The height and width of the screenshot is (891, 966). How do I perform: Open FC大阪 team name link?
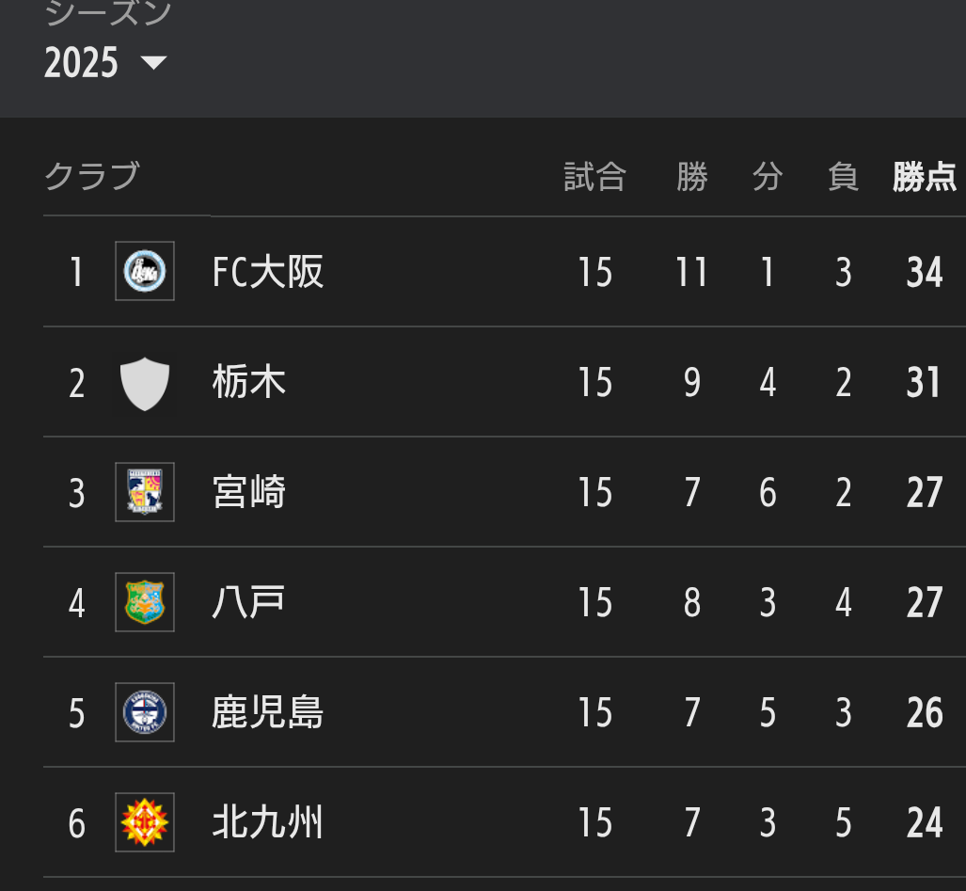[267, 272]
